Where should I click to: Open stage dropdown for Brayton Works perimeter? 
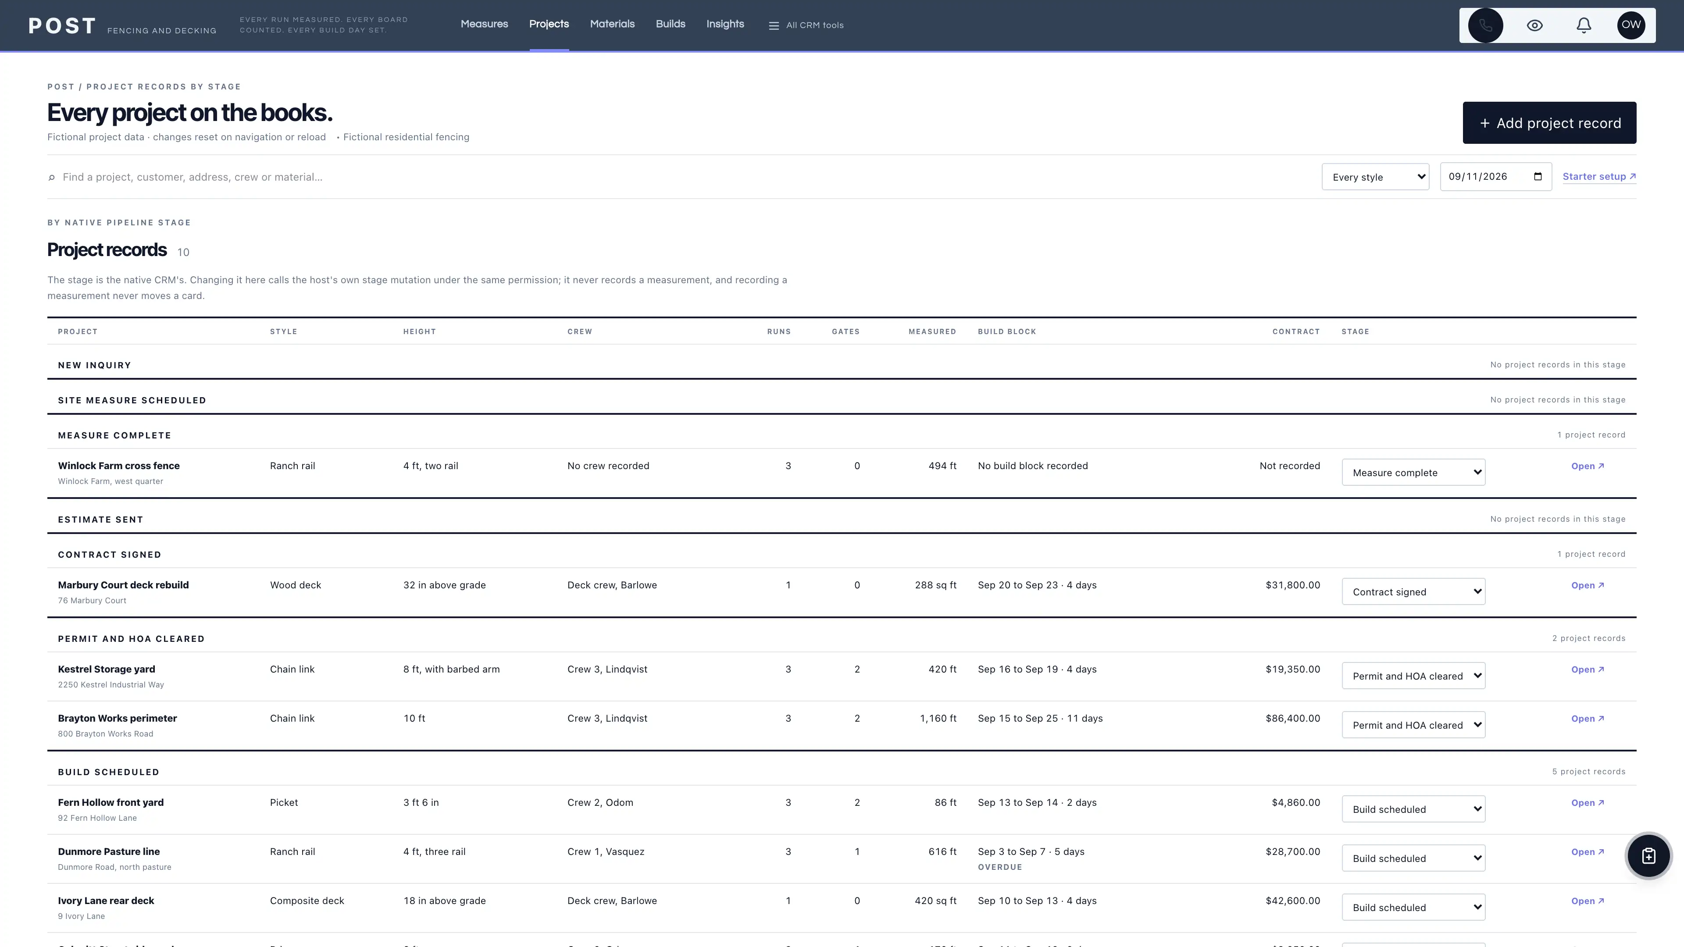[1413, 725]
